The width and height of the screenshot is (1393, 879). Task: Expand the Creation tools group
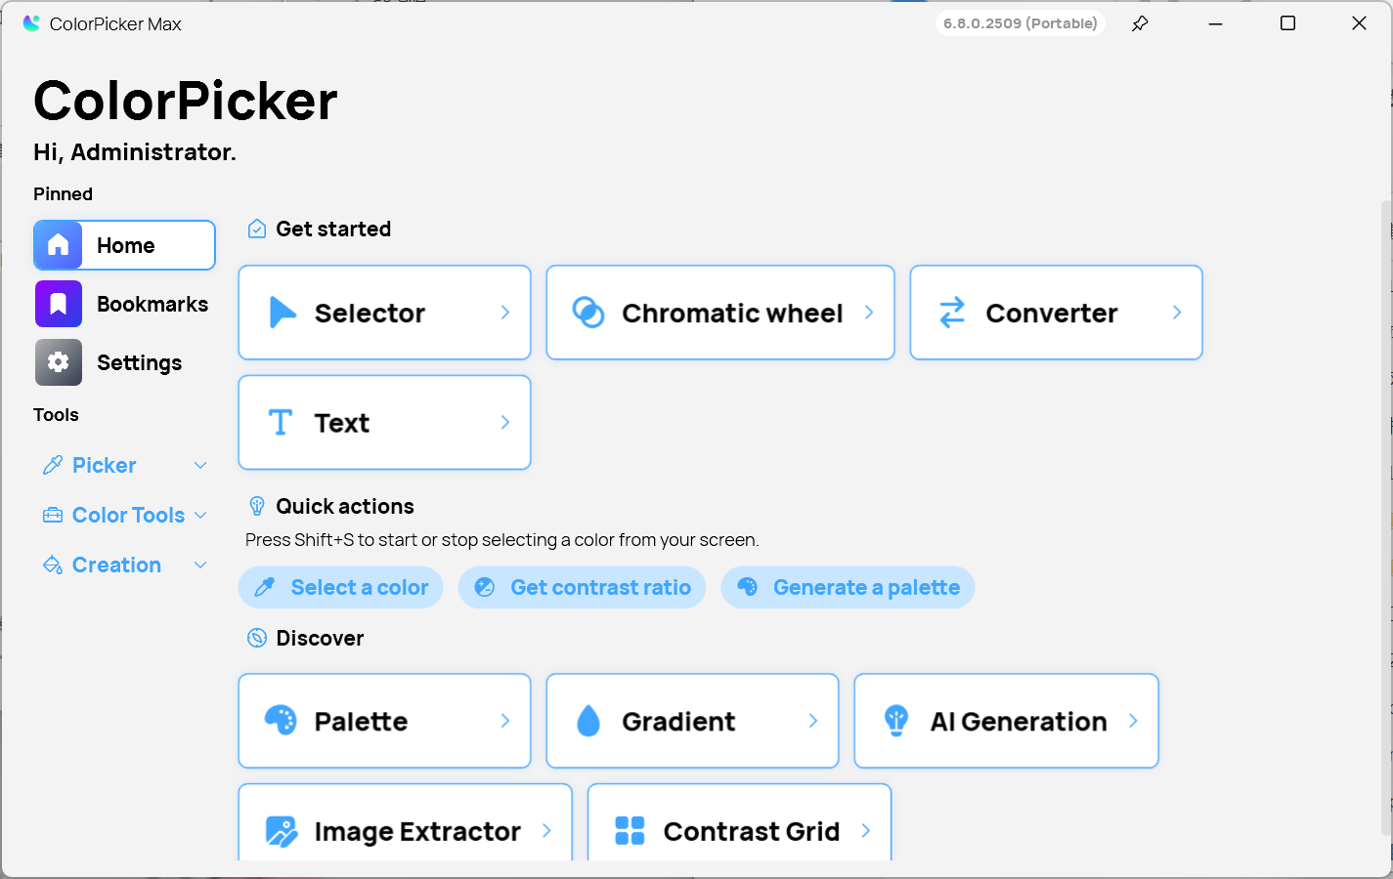coord(200,565)
